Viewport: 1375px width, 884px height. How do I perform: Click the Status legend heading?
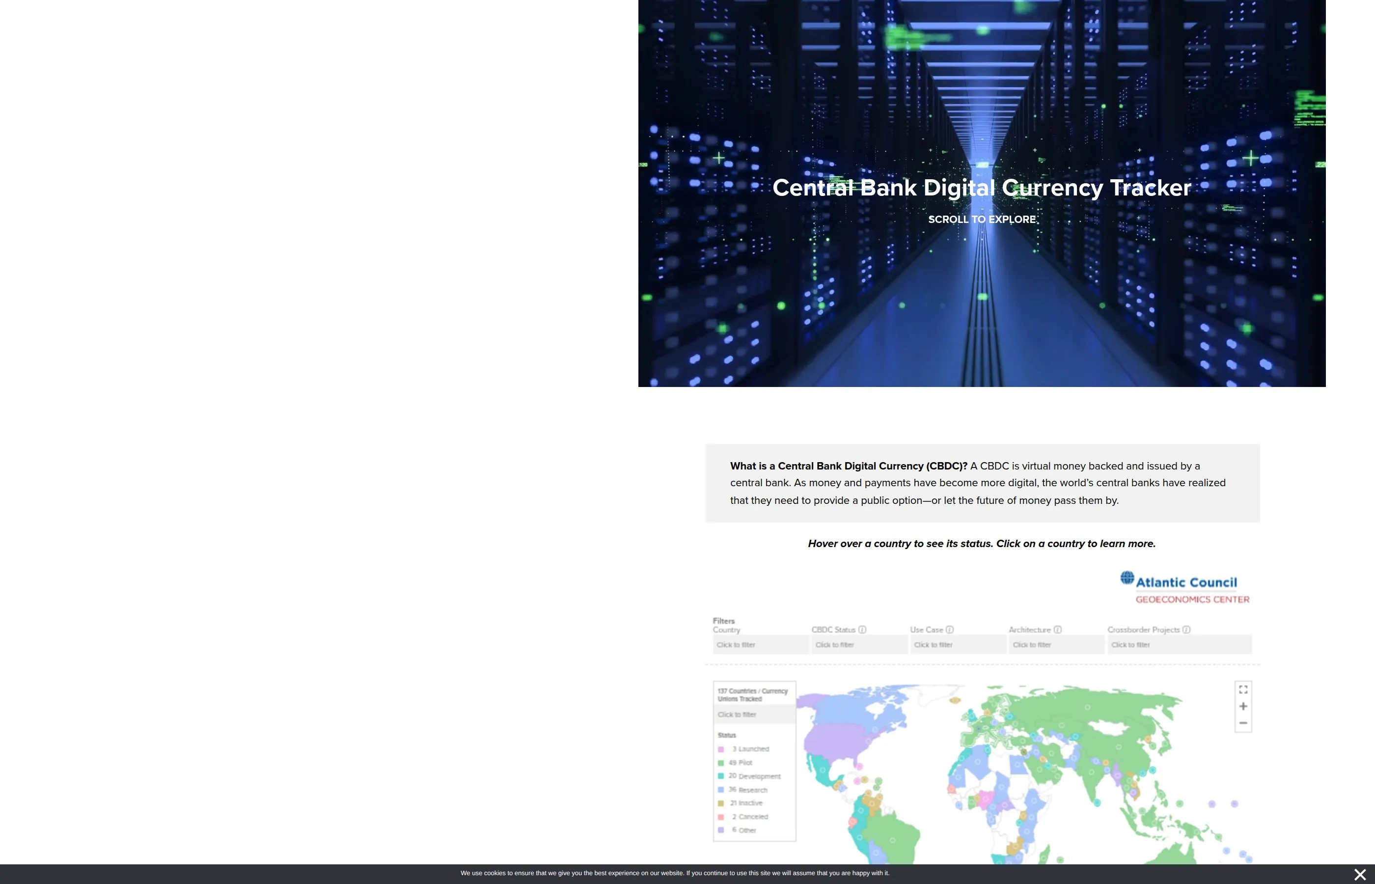coord(726,735)
